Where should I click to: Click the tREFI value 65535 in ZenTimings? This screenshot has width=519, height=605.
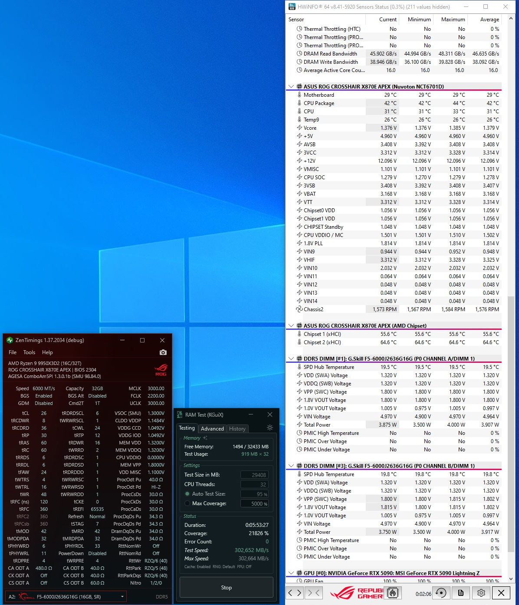[x=97, y=509]
